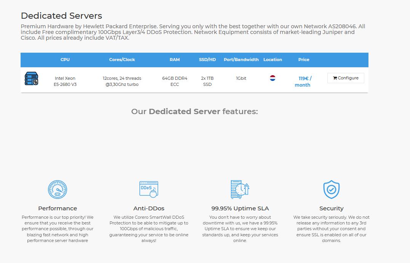Click the Price column header
Image resolution: width=410 pixels, height=263 pixels.
click(304, 60)
